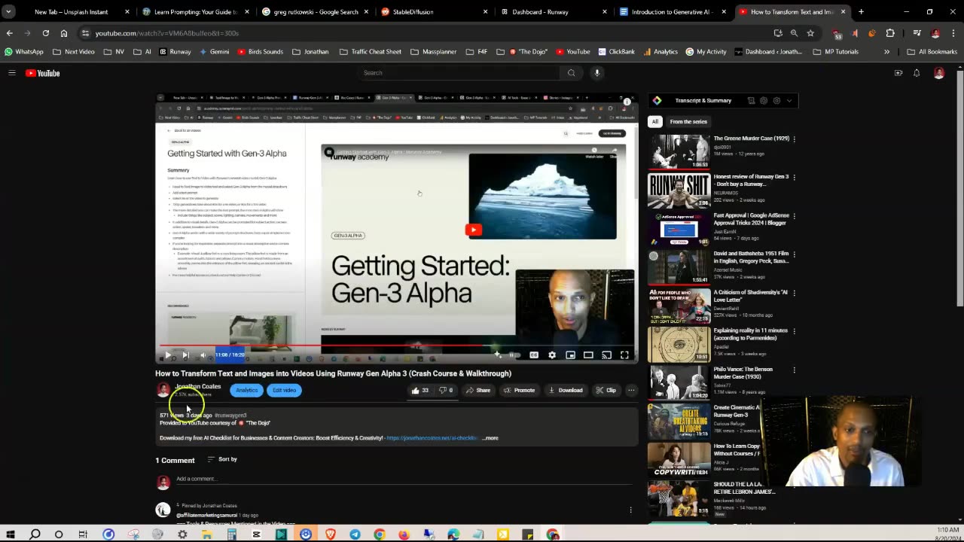
Task: Open Windows Task View from the taskbar
Action: [x=83, y=534]
